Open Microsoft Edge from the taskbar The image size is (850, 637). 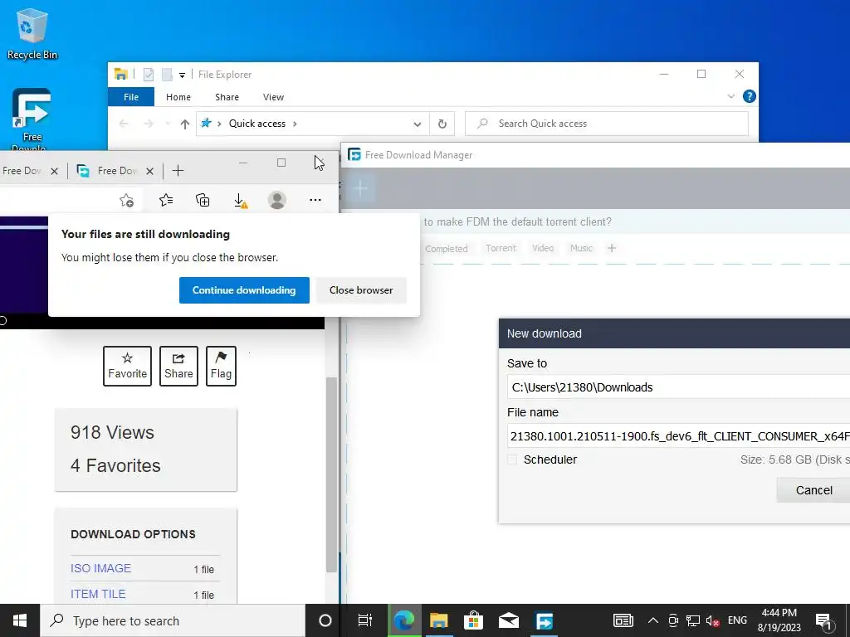(404, 620)
